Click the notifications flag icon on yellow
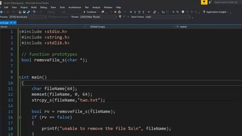242x136 pixels. click(x=204, y=2)
